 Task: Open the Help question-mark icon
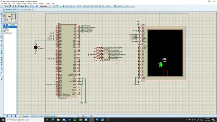[x=37, y=6]
